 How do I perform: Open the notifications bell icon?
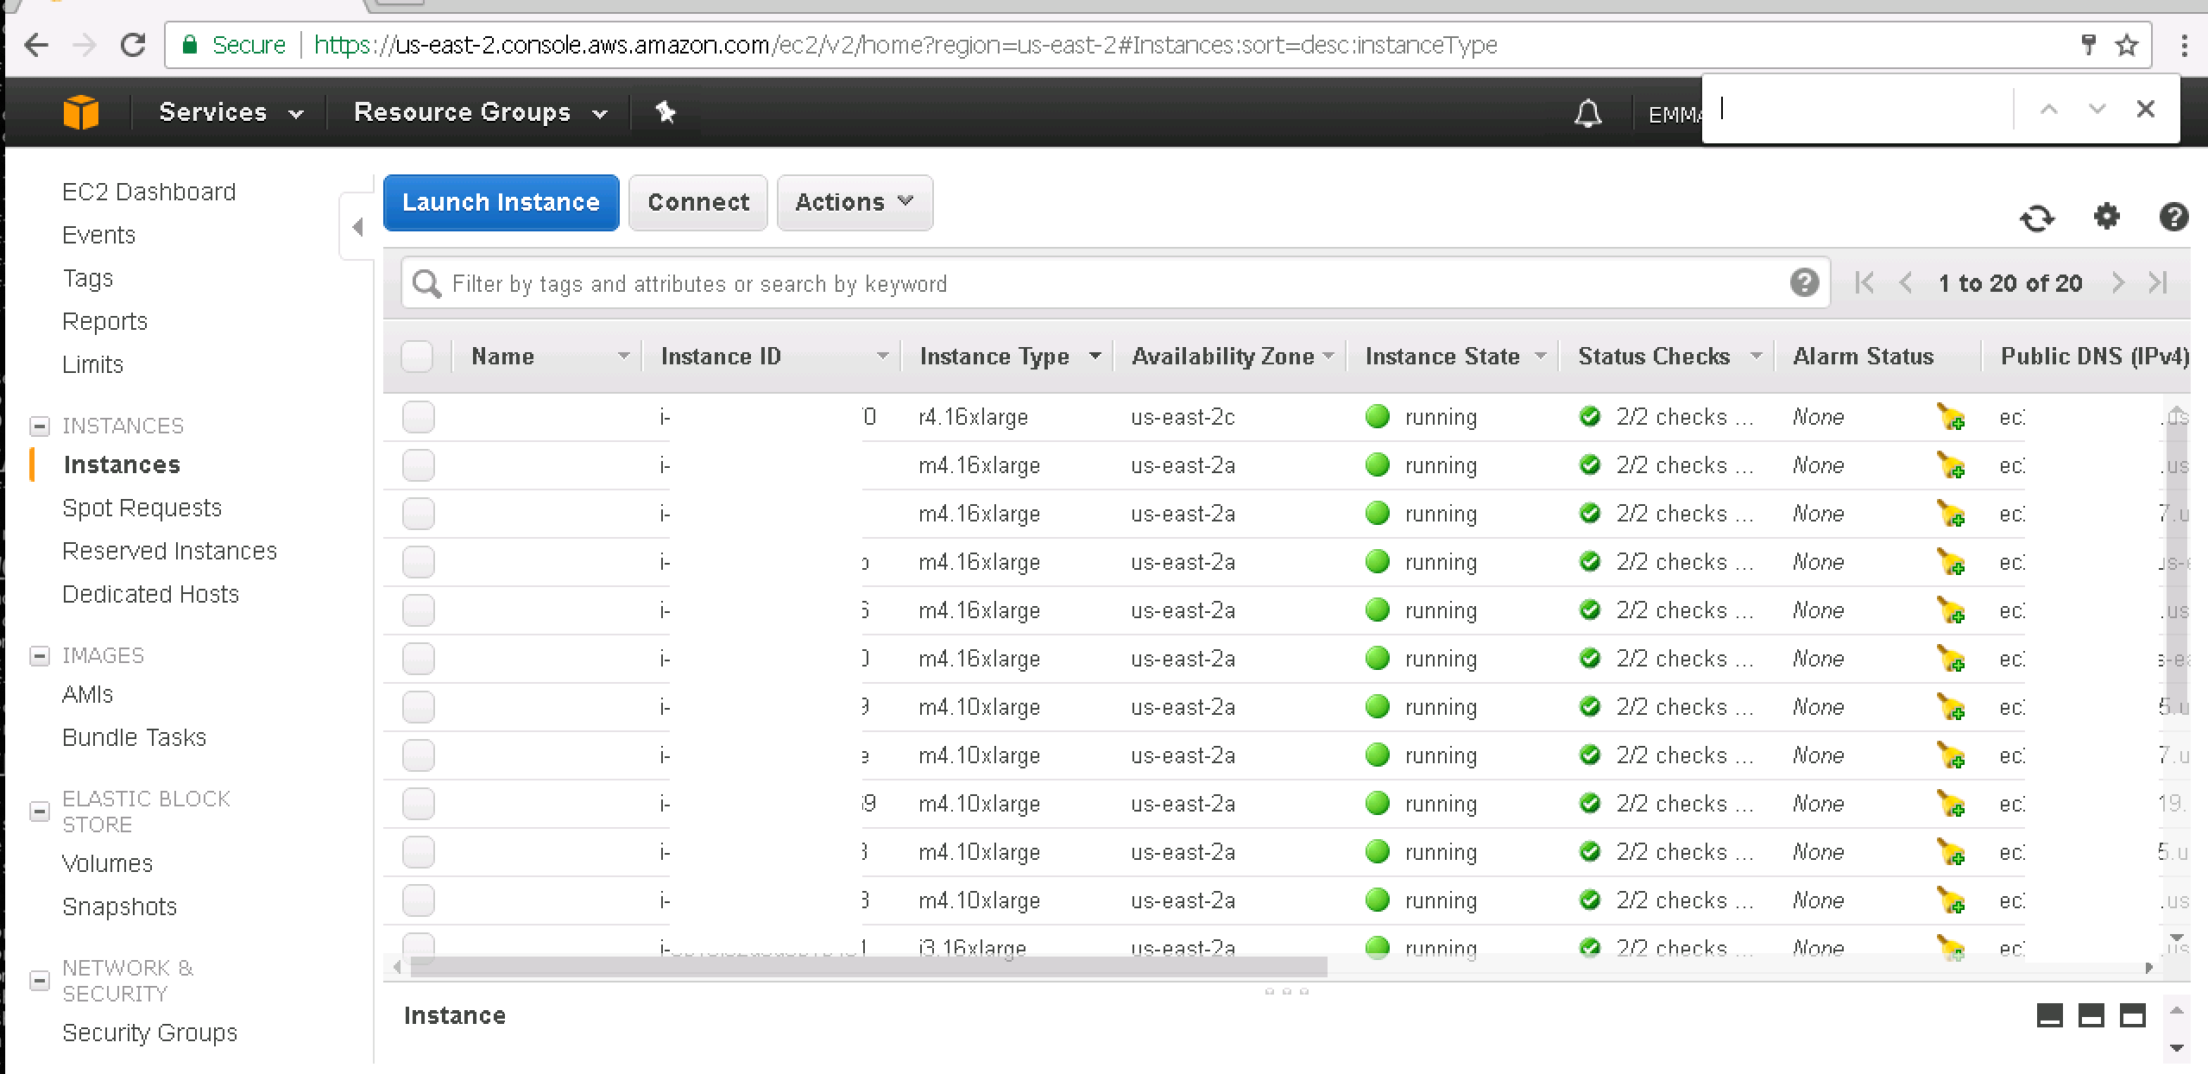click(1587, 113)
